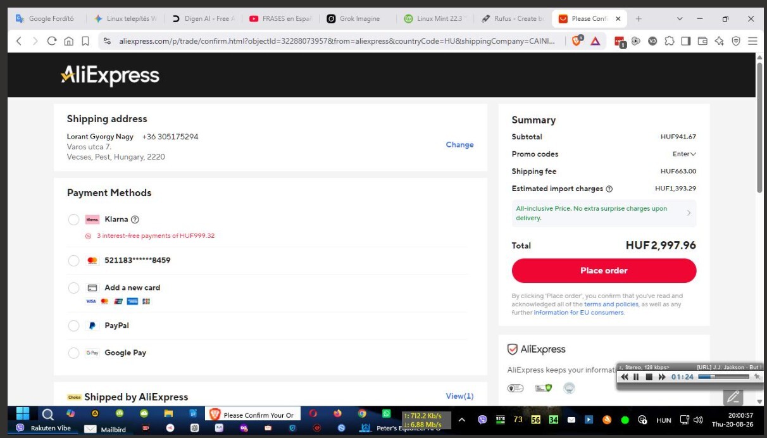This screenshot has width=767, height=438.
Task: Open Brave Wallet icon
Action: pos(702,41)
